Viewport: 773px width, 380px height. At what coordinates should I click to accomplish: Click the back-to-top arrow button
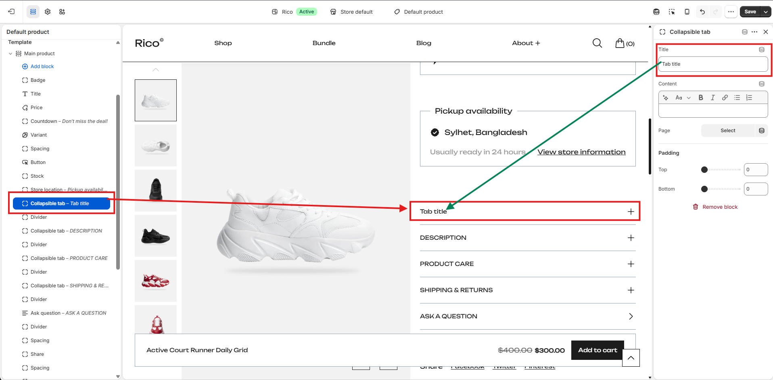[x=631, y=358]
